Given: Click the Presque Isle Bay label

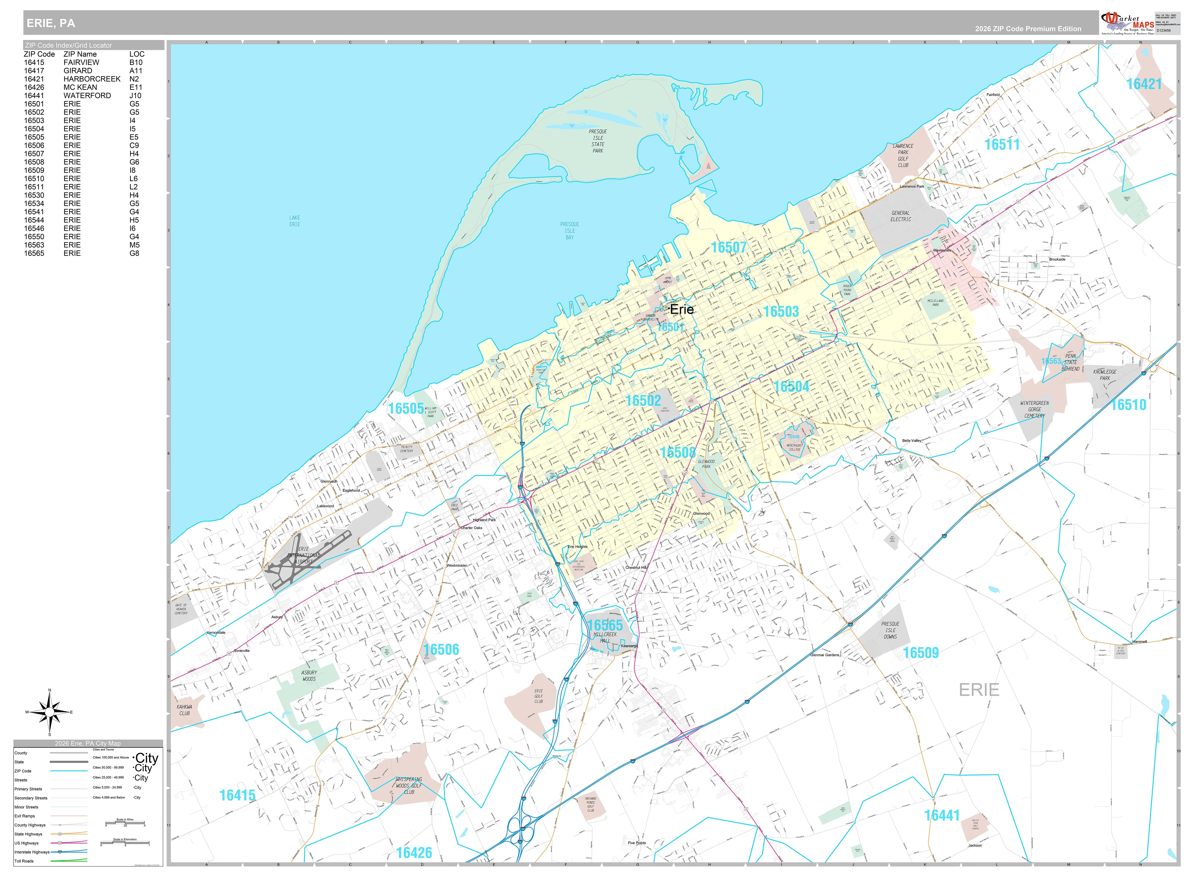Looking at the screenshot, I should click(x=569, y=231).
